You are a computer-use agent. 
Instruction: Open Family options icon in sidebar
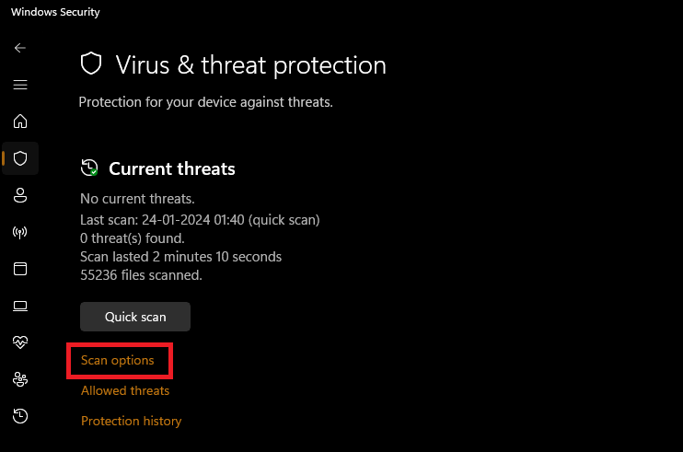(x=20, y=379)
